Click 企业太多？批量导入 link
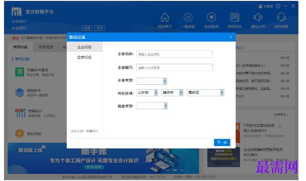This screenshot has width=306, height=181. (x=84, y=131)
